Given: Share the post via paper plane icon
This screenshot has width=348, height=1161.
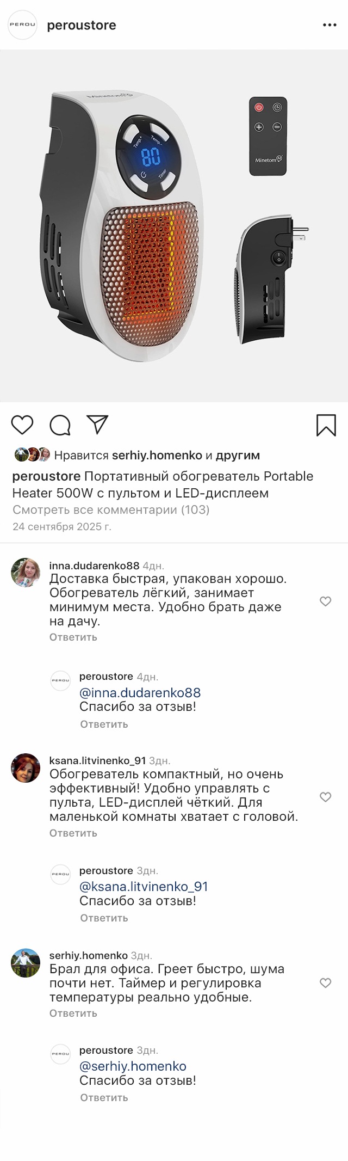Looking at the screenshot, I should (x=98, y=425).
